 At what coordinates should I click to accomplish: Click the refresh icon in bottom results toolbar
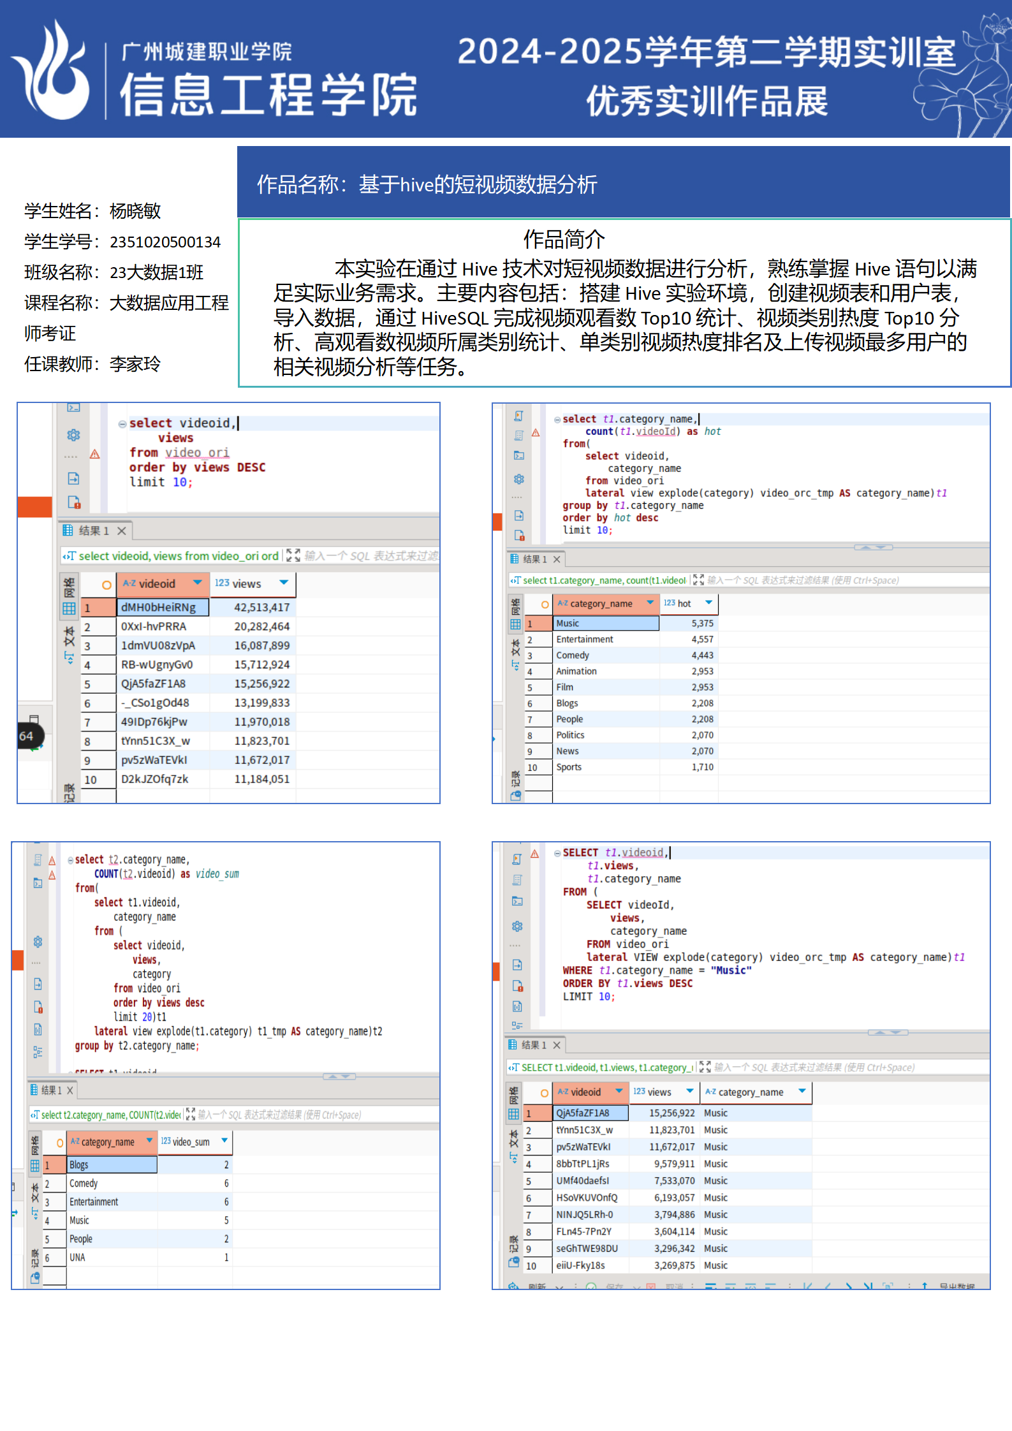(x=513, y=1286)
